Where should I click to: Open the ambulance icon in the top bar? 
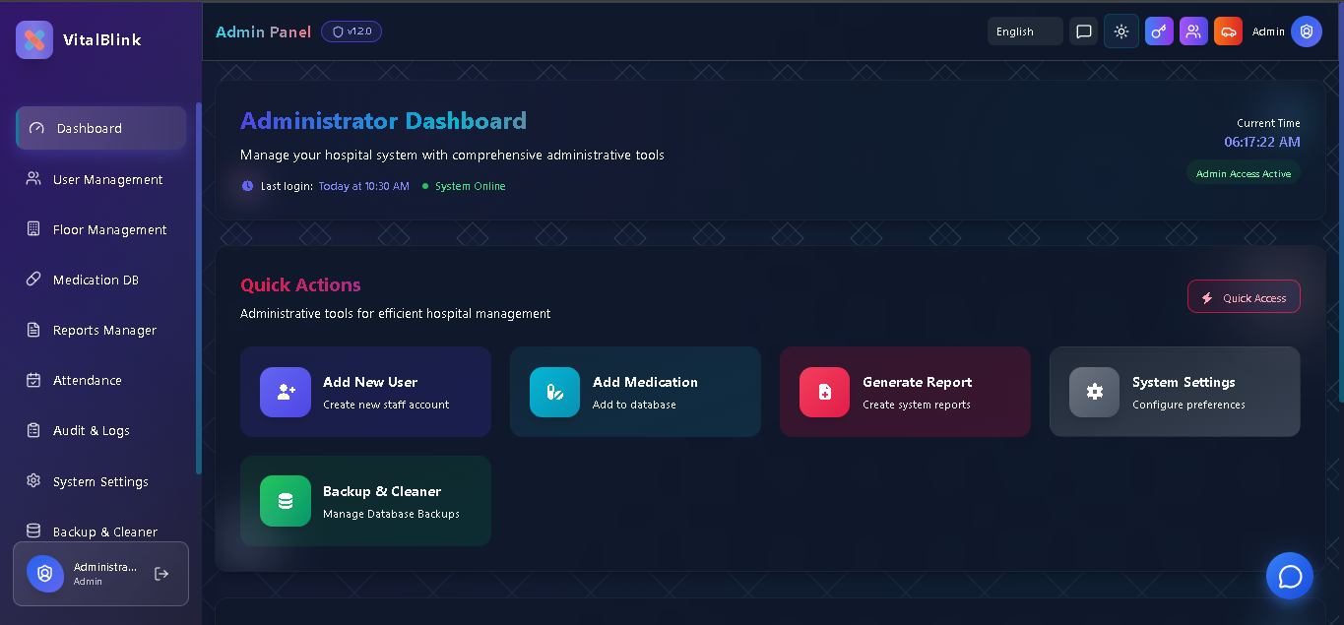click(x=1228, y=31)
